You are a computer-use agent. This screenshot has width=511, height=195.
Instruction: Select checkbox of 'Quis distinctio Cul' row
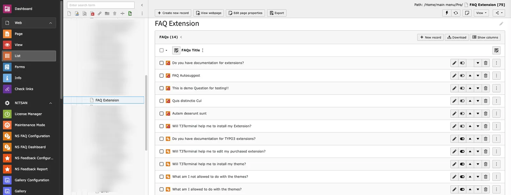point(162,101)
